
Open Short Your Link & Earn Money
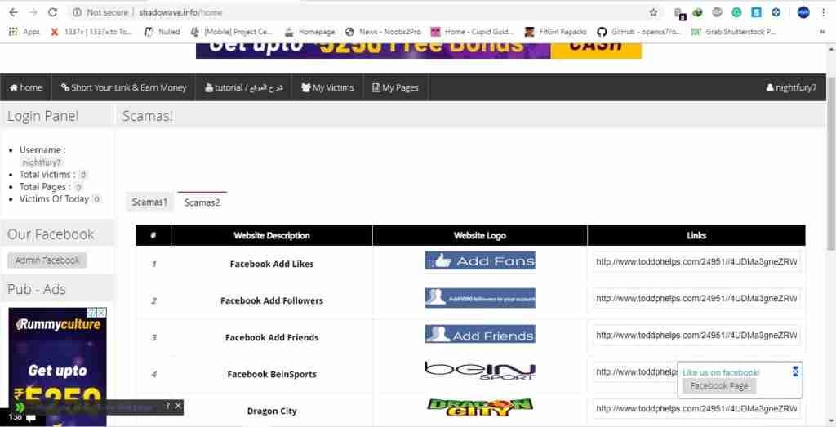pos(124,87)
